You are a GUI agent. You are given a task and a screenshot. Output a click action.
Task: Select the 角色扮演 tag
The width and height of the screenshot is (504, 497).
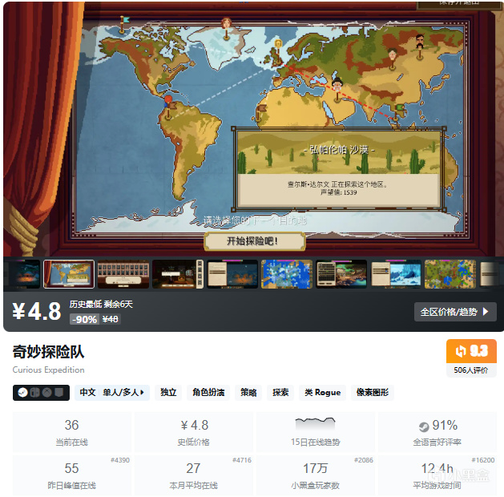(208, 393)
